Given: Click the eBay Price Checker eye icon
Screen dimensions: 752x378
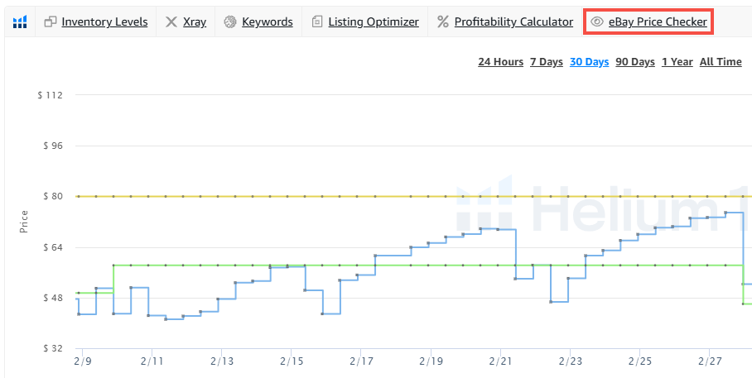Looking at the screenshot, I should pyautogui.click(x=597, y=22).
